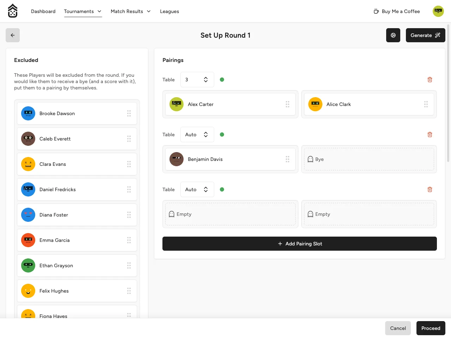
Task: Go back with the arrow button
Action: click(x=13, y=35)
